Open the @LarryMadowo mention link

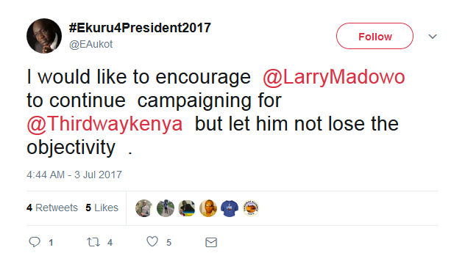[x=334, y=77]
